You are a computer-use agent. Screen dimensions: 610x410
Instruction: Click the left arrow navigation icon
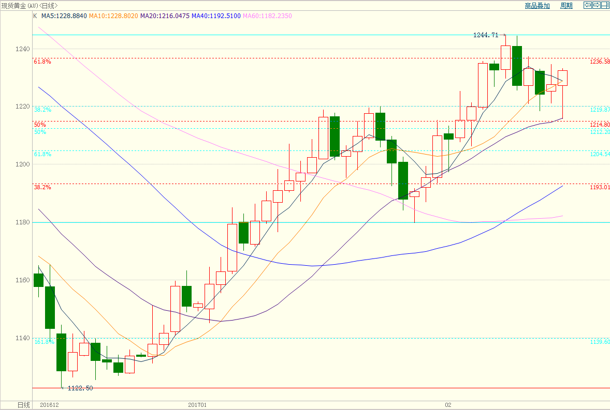tap(587, 5)
